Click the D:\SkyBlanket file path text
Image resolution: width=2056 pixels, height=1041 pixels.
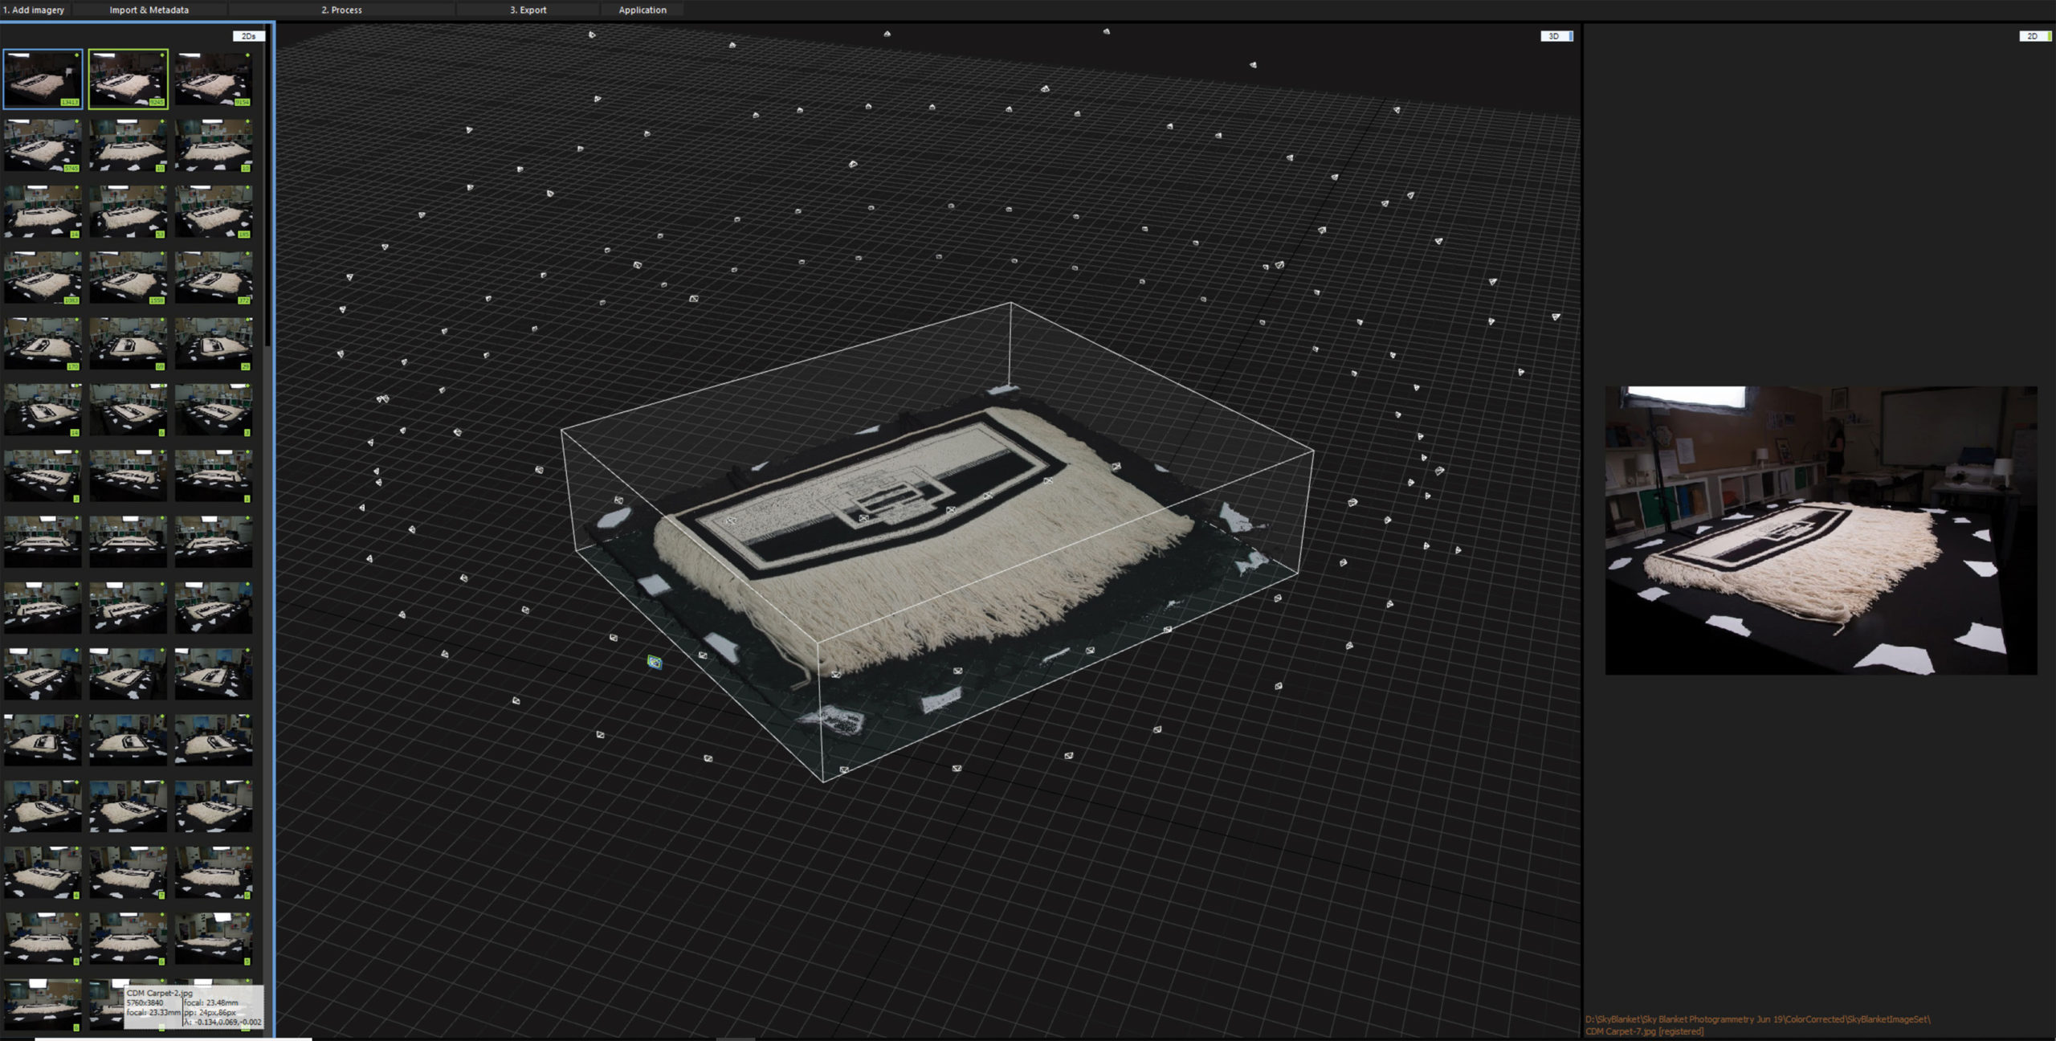pos(1757,1019)
